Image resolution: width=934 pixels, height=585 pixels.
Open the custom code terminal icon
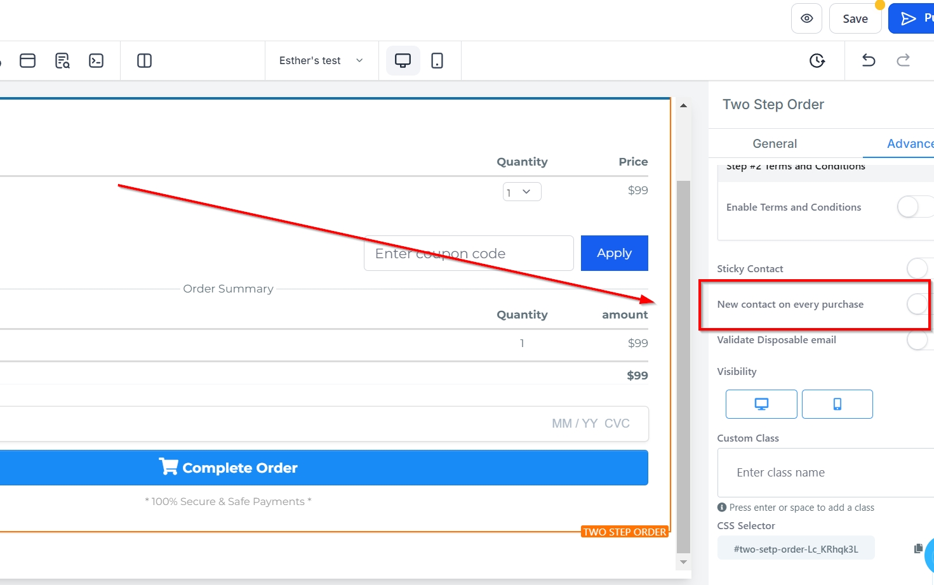coord(96,60)
